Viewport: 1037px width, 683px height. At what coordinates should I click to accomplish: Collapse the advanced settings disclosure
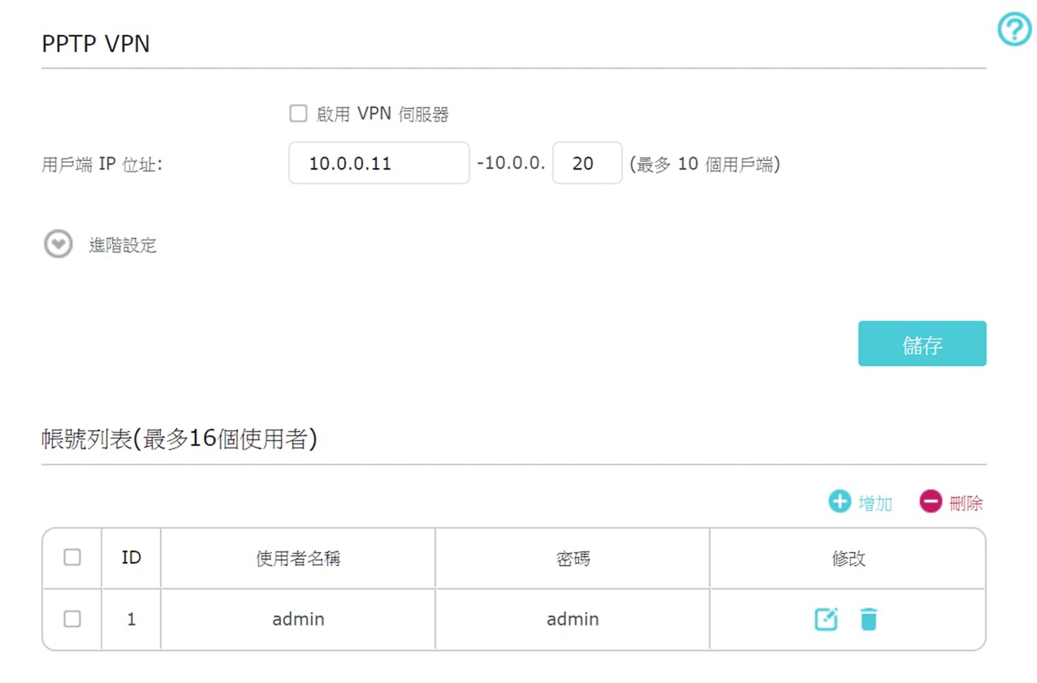click(x=57, y=244)
